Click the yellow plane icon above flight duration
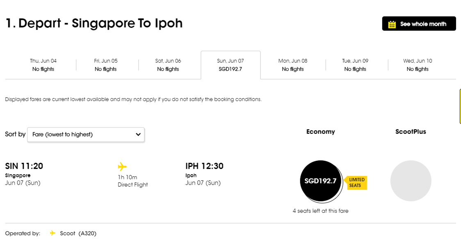This screenshot has width=461, height=243. [122, 166]
